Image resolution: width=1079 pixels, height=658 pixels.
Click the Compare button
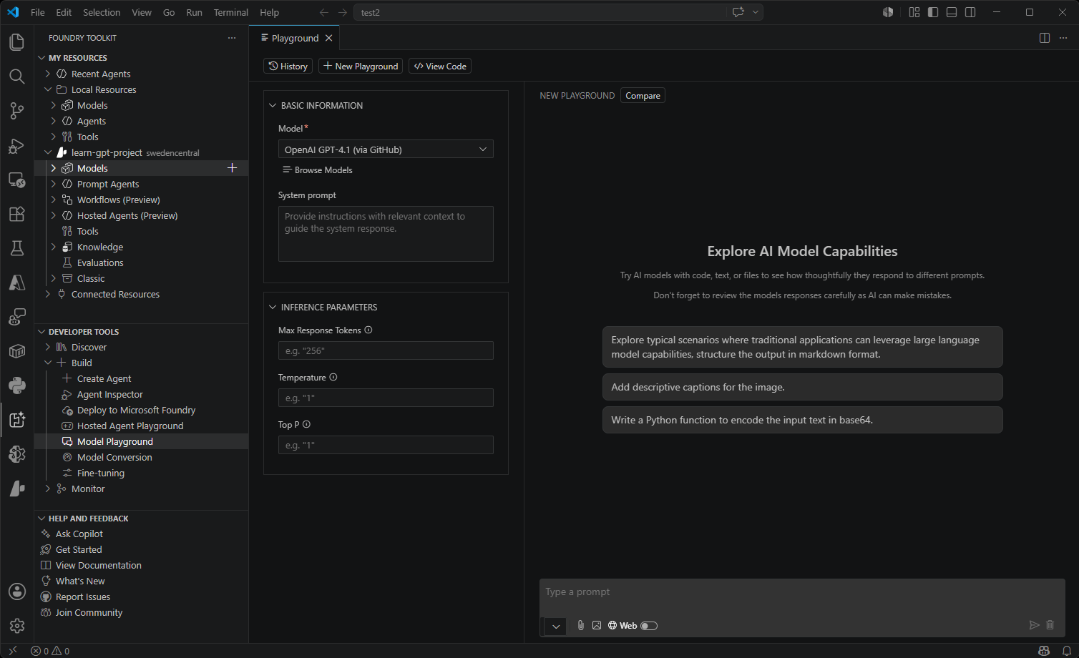(643, 95)
